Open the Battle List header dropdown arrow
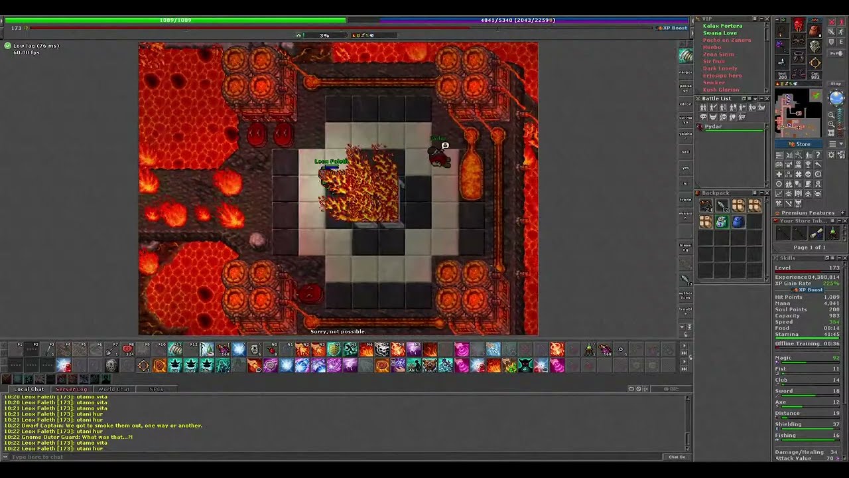 click(755, 98)
